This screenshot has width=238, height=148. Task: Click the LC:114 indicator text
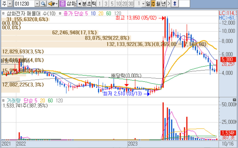pyautogui.click(x=228, y=13)
